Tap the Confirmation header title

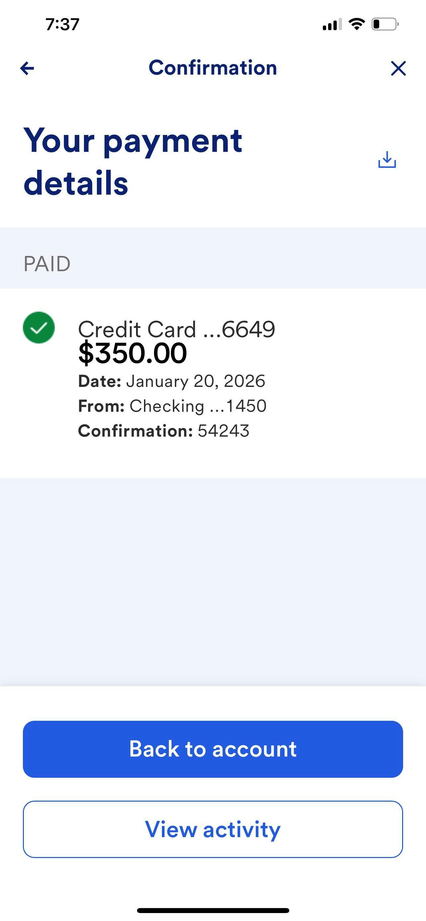[213, 68]
